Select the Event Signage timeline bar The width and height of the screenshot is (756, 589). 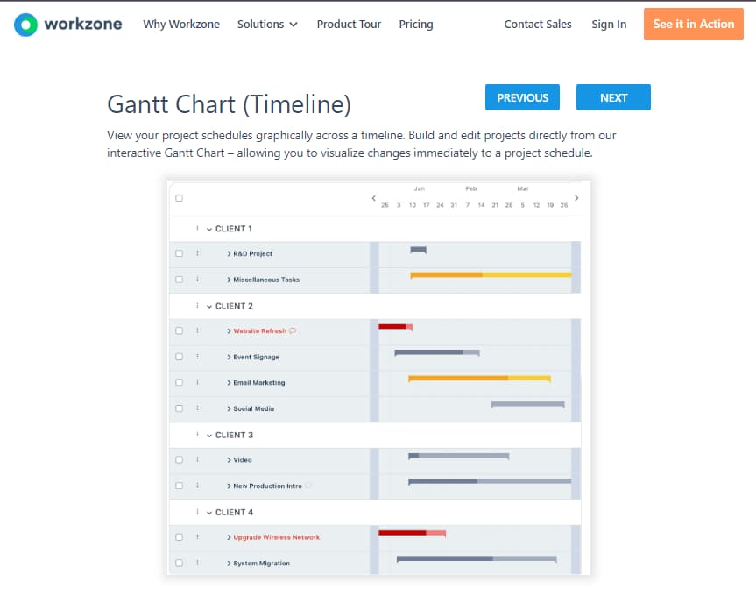tap(437, 352)
